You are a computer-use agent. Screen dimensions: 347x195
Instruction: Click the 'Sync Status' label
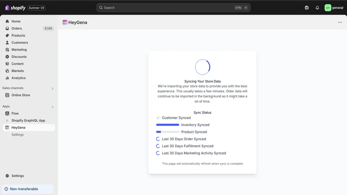(202, 113)
